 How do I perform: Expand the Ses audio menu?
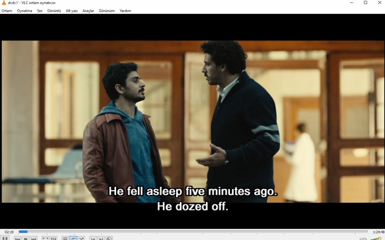tap(40, 11)
